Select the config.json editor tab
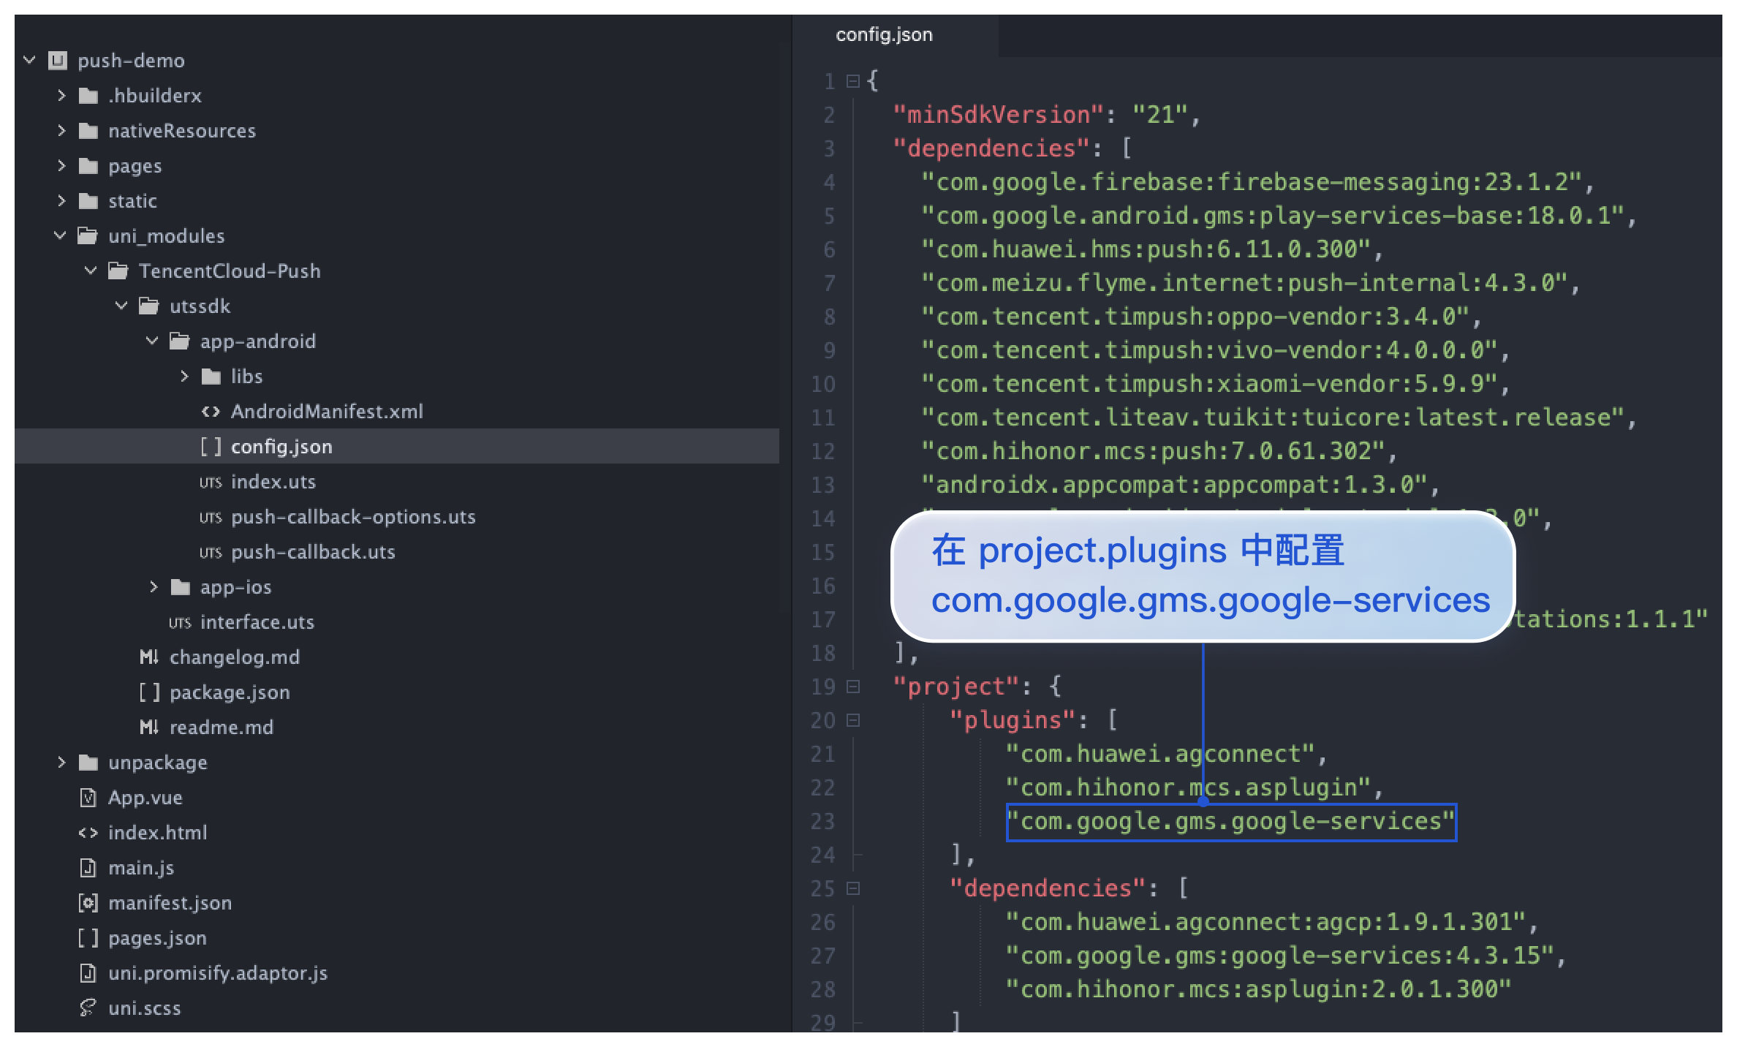Screen dimensions: 1737x1047 coord(884,35)
